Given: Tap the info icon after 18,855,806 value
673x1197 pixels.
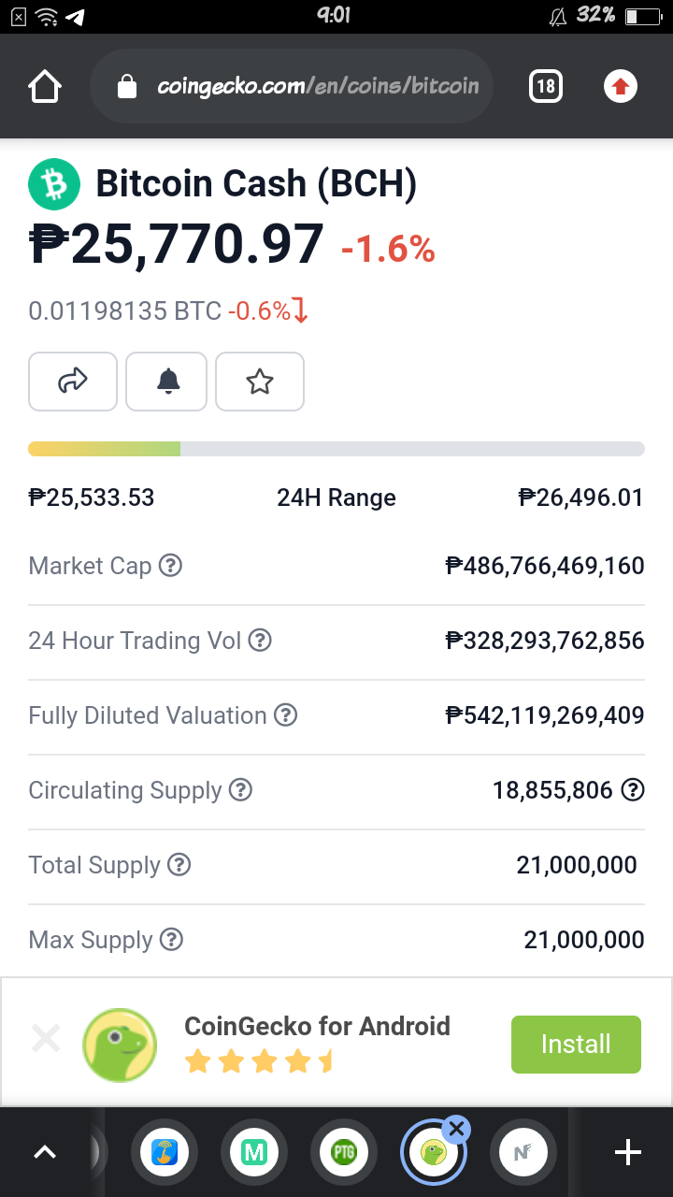Looking at the screenshot, I should pos(634,790).
